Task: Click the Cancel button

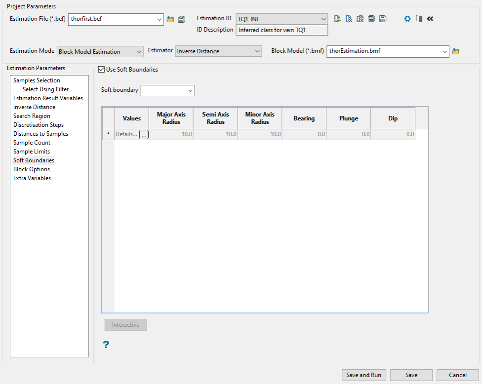Action: pos(458,375)
